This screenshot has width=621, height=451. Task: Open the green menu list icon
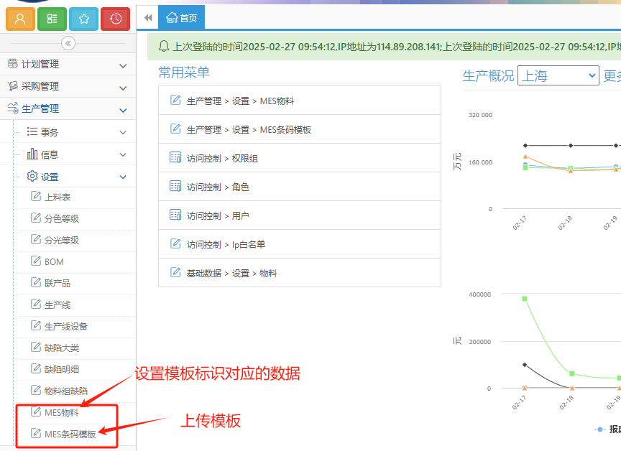52,19
